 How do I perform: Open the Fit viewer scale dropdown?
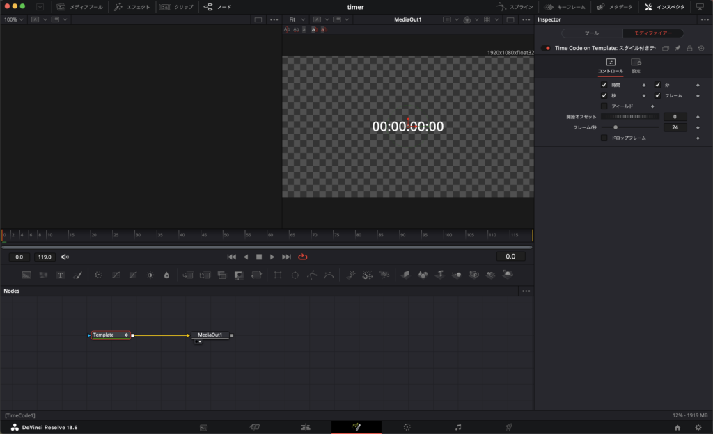tap(296, 19)
